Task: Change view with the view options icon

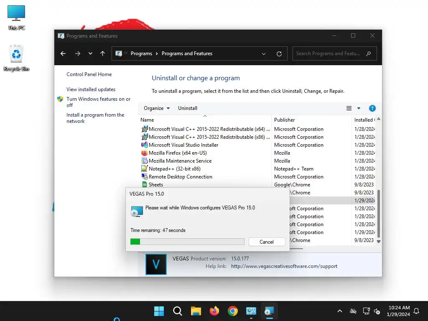Action: click(349, 108)
